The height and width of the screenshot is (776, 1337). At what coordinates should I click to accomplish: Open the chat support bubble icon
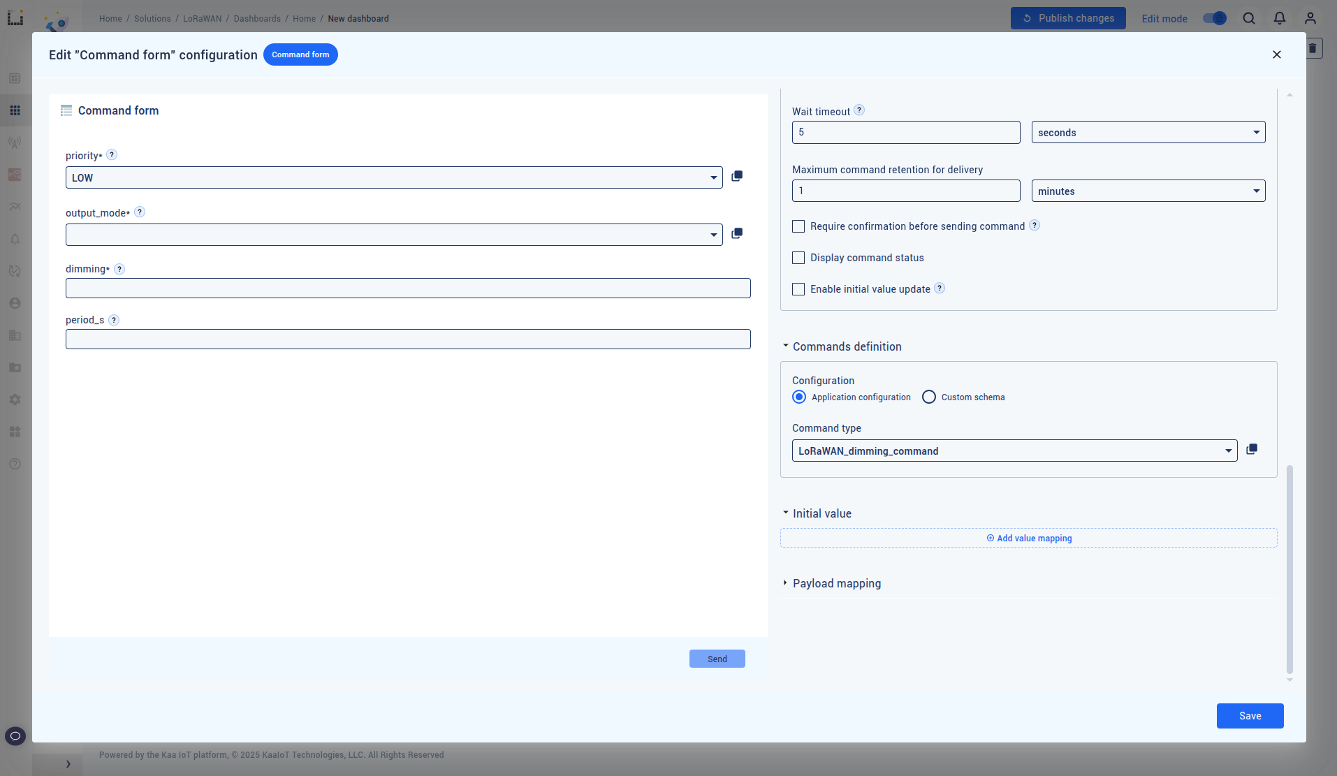tap(15, 735)
